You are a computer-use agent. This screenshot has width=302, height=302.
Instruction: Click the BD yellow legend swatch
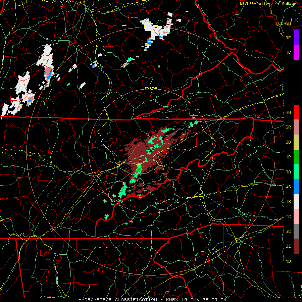tap(296, 142)
